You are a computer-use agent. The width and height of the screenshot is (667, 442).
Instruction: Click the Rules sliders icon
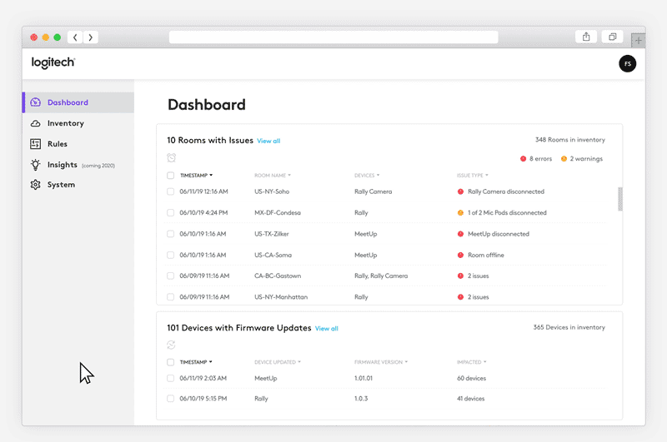tap(35, 144)
